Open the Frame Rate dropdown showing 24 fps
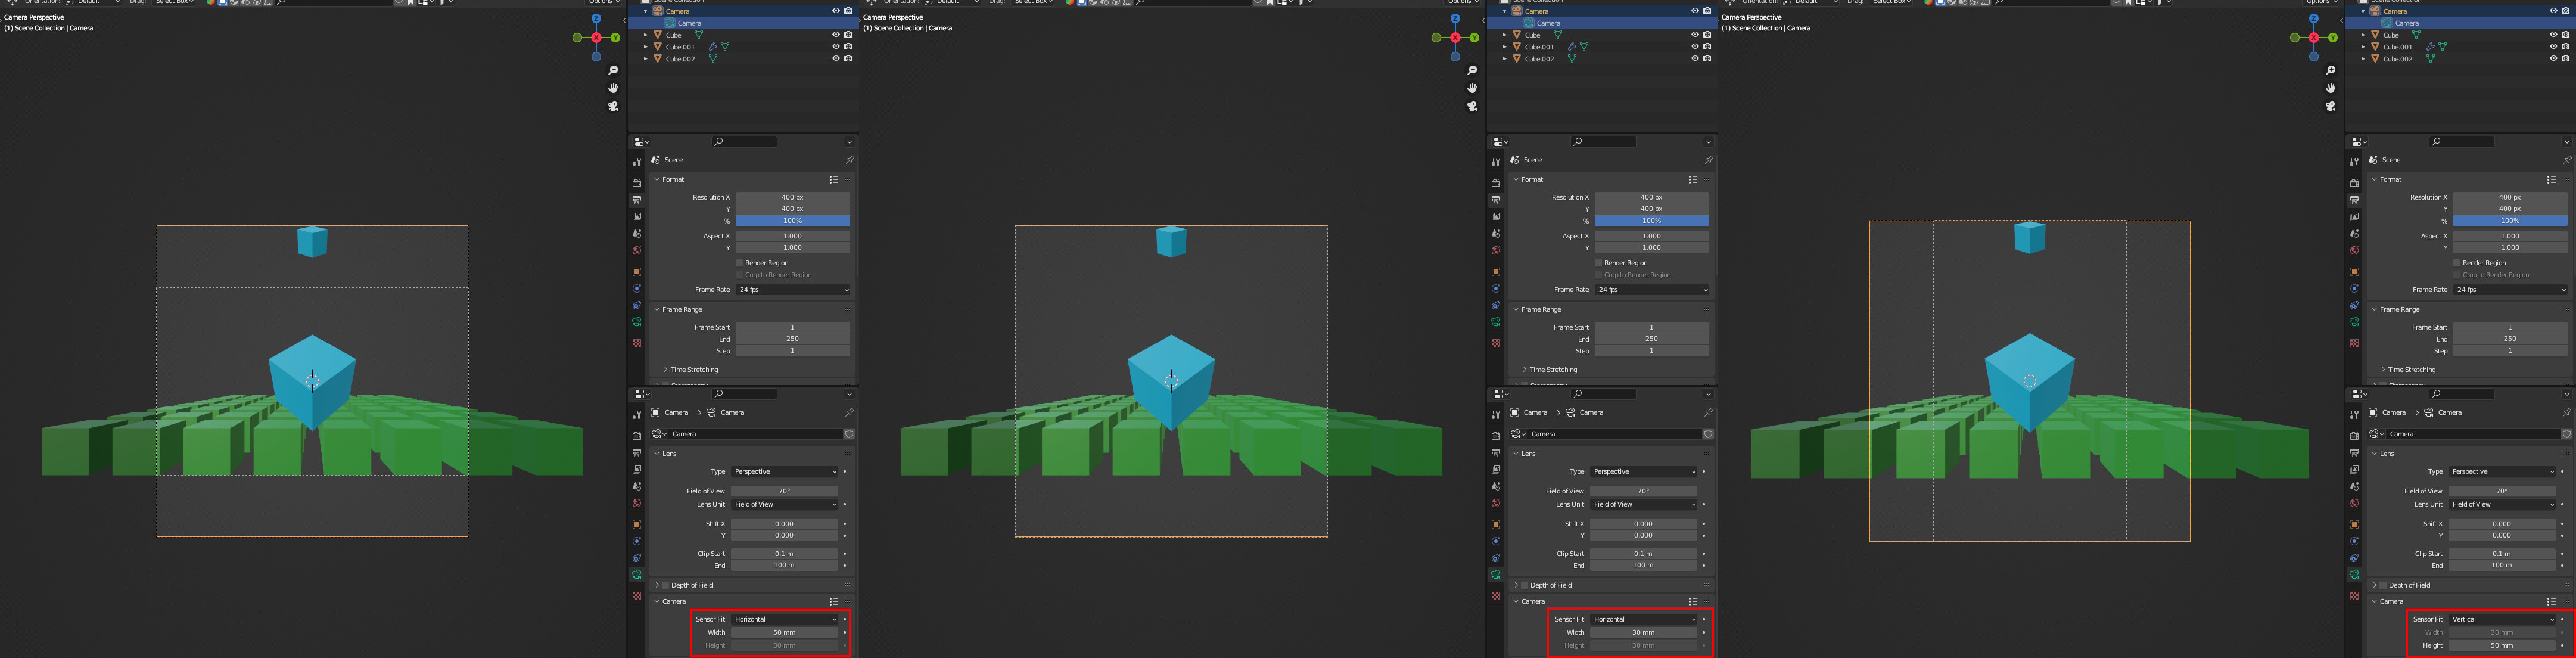This screenshot has width=2576, height=658. click(x=793, y=289)
